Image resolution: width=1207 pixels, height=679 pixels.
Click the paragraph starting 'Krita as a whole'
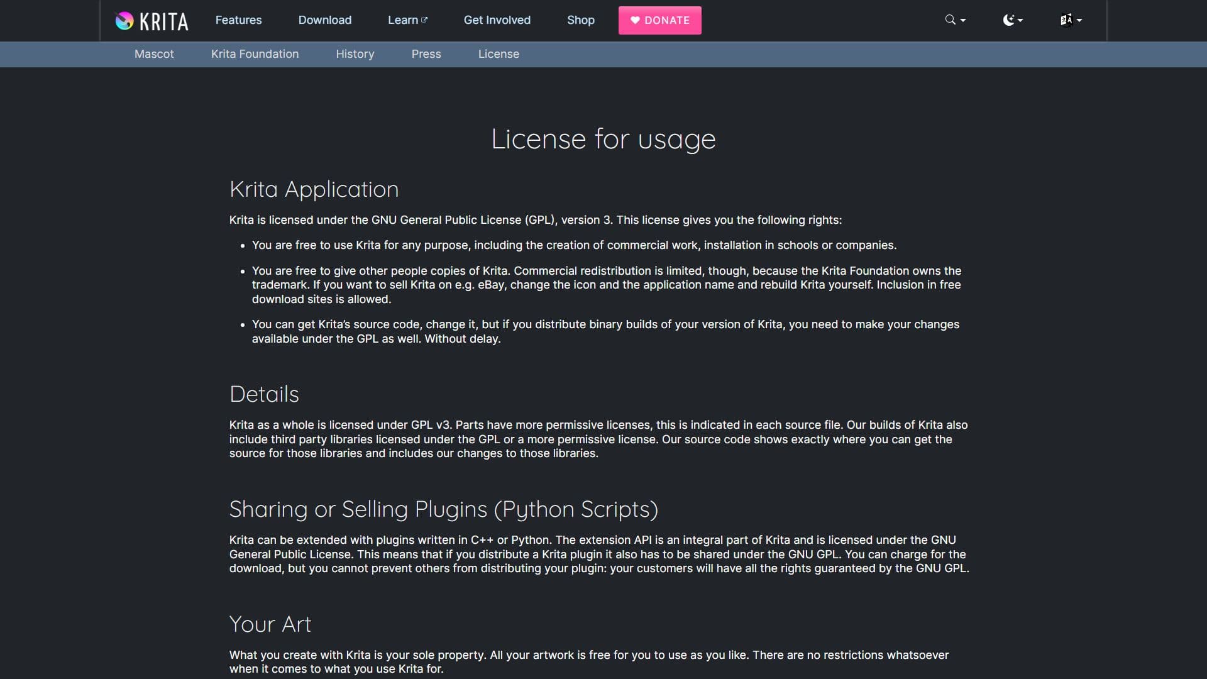pyautogui.click(x=598, y=439)
